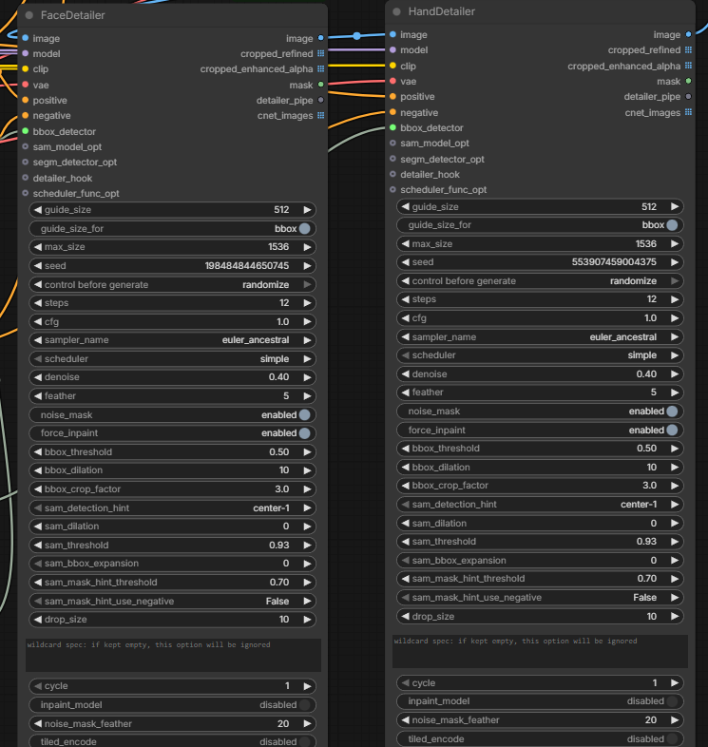
Task: Click the HandDetailer cnet_images grid output socket
Action: pos(688,112)
